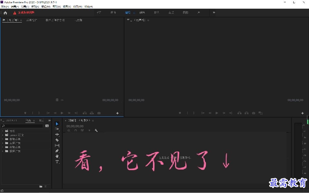Open the 序列(S) menu
The image size is (309, 193).
(35, 6)
